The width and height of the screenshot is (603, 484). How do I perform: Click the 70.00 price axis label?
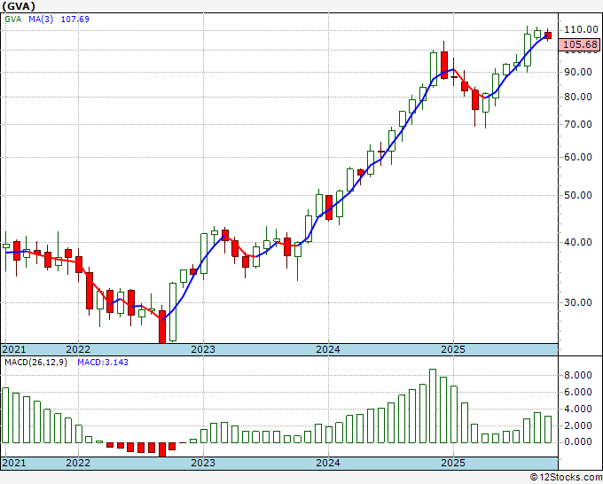578,124
